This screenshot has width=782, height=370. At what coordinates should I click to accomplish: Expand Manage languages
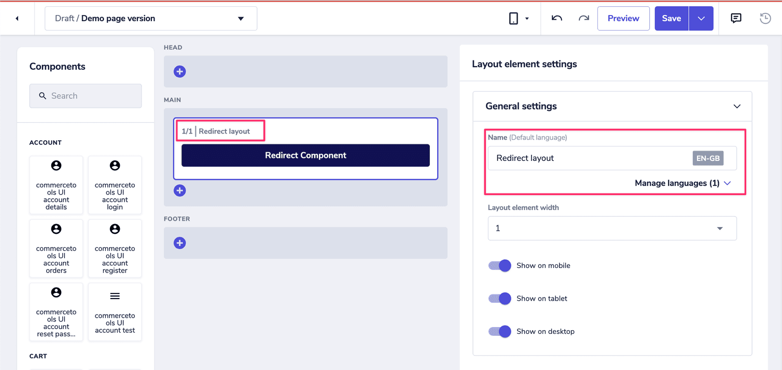point(683,183)
